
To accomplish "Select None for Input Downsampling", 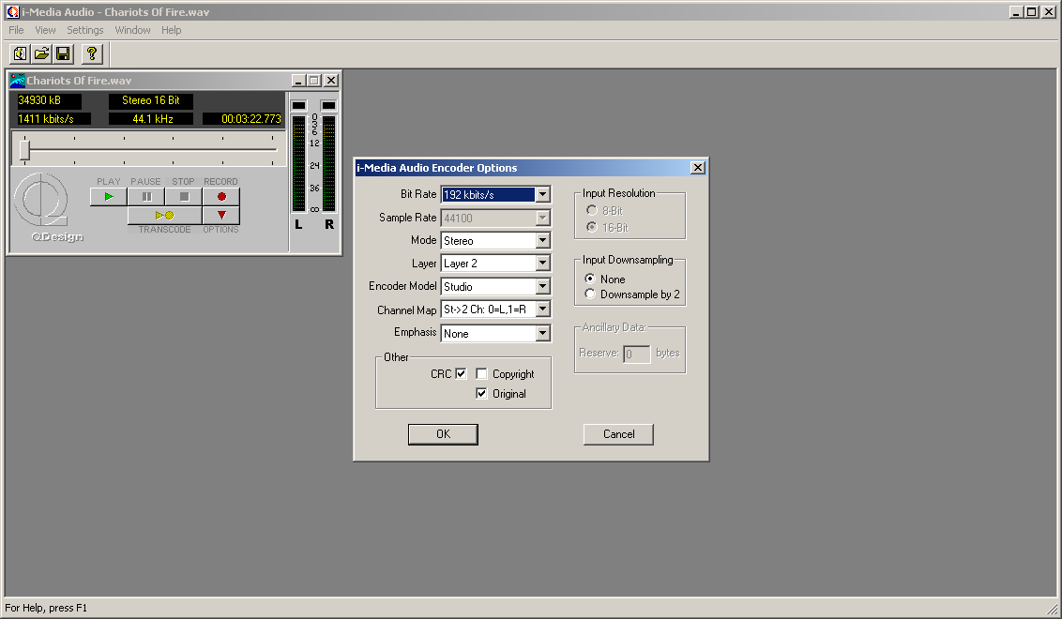I will (590, 279).
